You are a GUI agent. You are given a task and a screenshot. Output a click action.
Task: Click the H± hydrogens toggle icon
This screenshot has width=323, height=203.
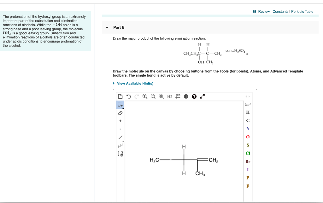169,96
